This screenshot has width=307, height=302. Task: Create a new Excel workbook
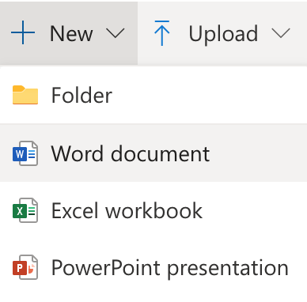coord(153,210)
